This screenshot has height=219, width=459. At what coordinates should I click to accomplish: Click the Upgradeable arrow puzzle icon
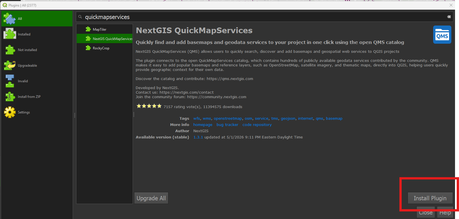(x=10, y=66)
